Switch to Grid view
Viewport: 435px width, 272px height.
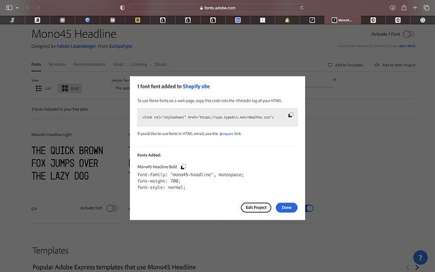tap(69, 88)
